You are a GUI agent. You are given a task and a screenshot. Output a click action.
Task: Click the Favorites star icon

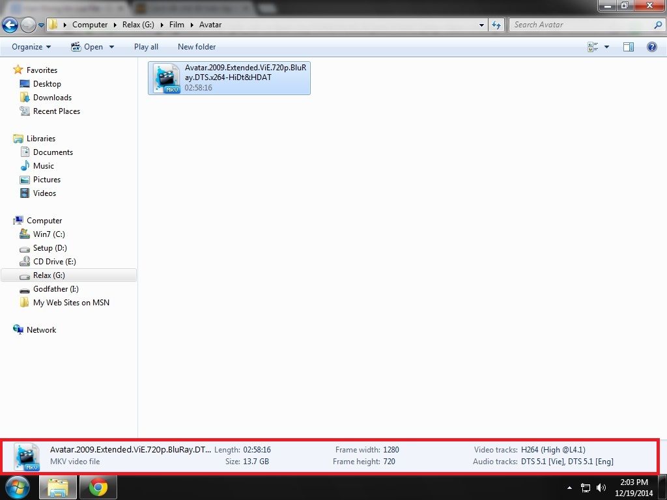[x=18, y=69]
